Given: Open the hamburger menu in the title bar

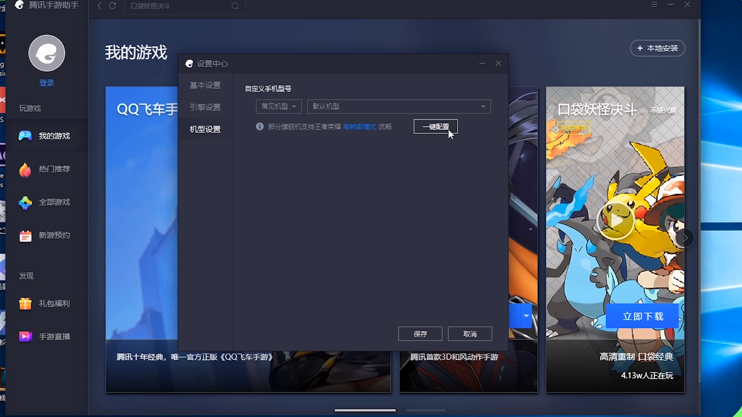Looking at the screenshot, I should (x=654, y=5).
